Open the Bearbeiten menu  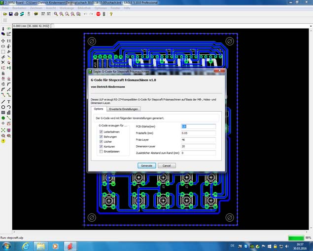coord(19,8)
